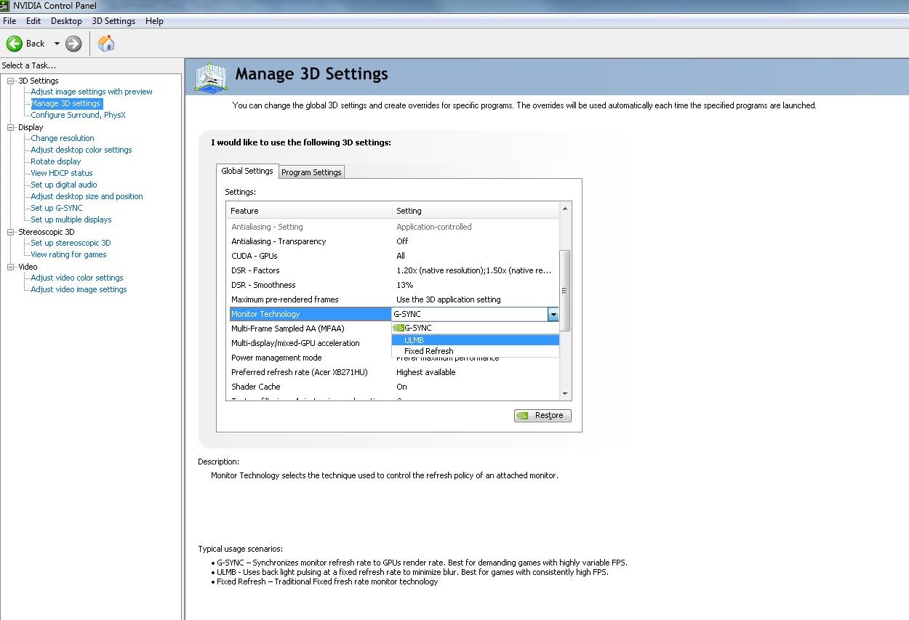Click the Manage 3D Settings header icon
This screenshot has height=620, width=909.
211,76
